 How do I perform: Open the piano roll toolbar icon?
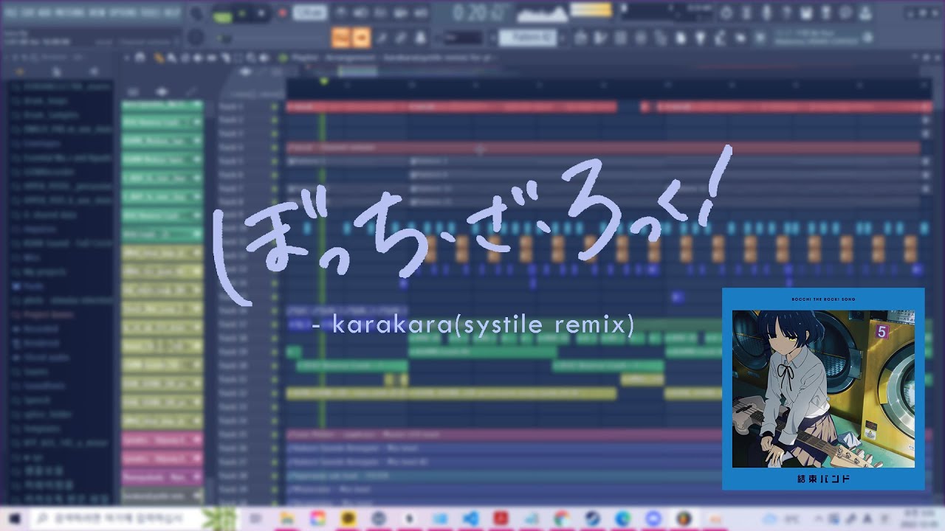pos(601,38)
